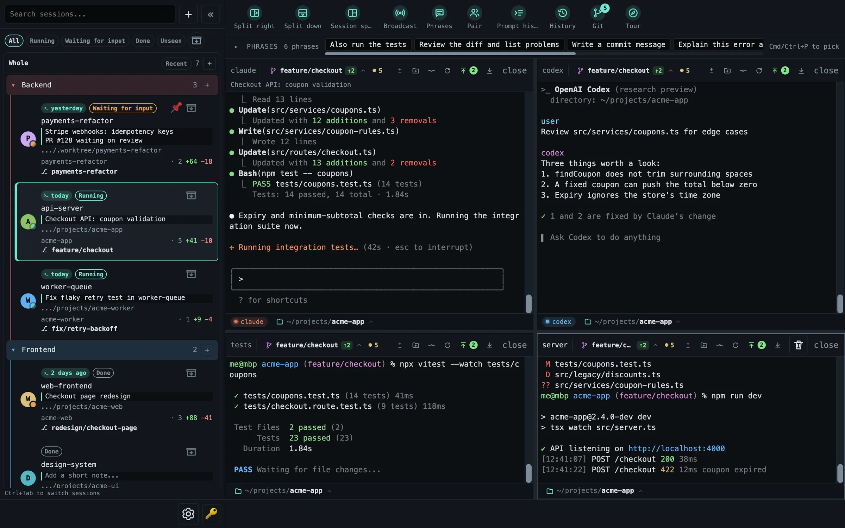The width and height of the screenshot is (845, 528).
Task: Start a Pair session
Action: (x=474, y=17)
